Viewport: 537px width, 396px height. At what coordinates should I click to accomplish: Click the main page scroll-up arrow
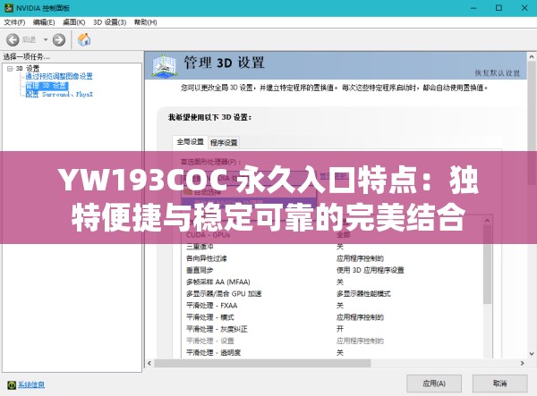click(532, 57)
